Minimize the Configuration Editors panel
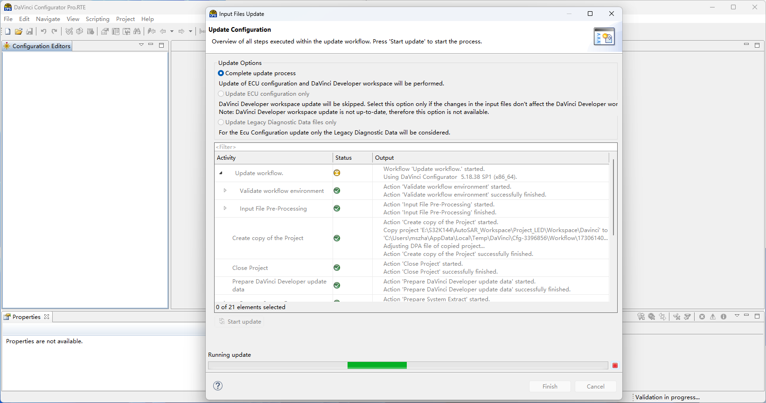 tap(151, 44)
